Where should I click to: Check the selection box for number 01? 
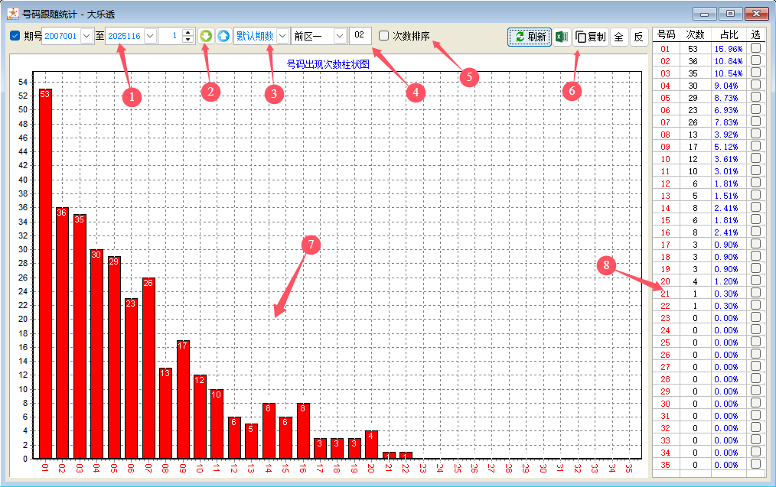(x=755, y=49)
